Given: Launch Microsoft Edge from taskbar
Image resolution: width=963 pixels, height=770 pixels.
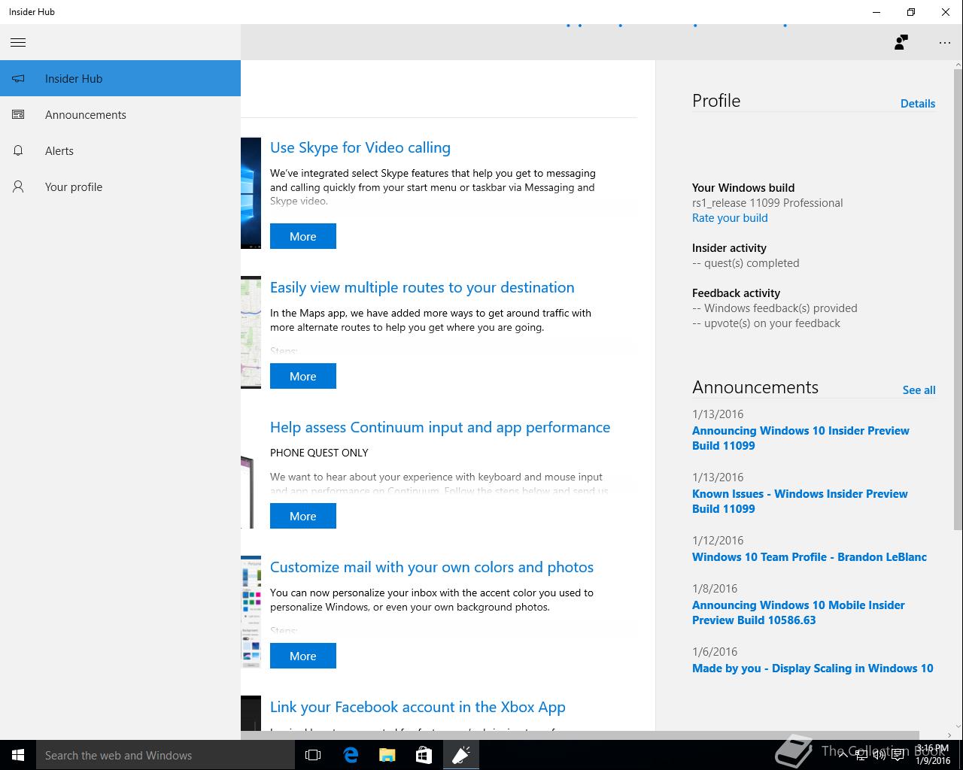Looking at the screenshot, I should 351,755.
